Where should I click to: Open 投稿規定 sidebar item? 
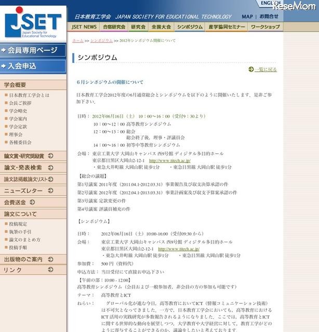(18, 224)
